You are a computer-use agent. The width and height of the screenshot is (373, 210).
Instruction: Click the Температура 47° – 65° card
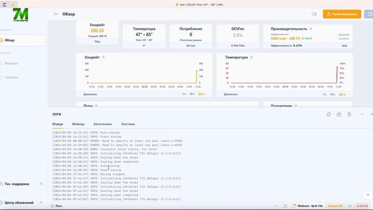[144, 36]
